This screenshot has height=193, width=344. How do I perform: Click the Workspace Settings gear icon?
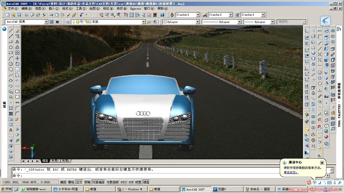coord(52,22)
